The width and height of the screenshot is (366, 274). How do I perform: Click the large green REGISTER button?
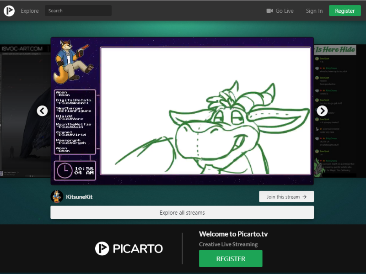point(231,258)
